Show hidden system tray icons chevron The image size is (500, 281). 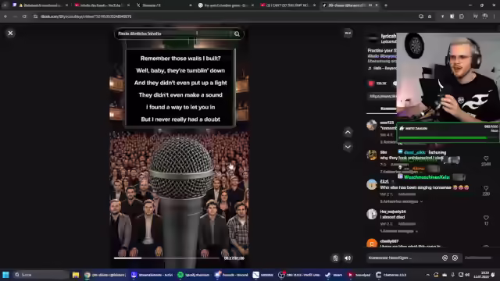tap(427, 275)
